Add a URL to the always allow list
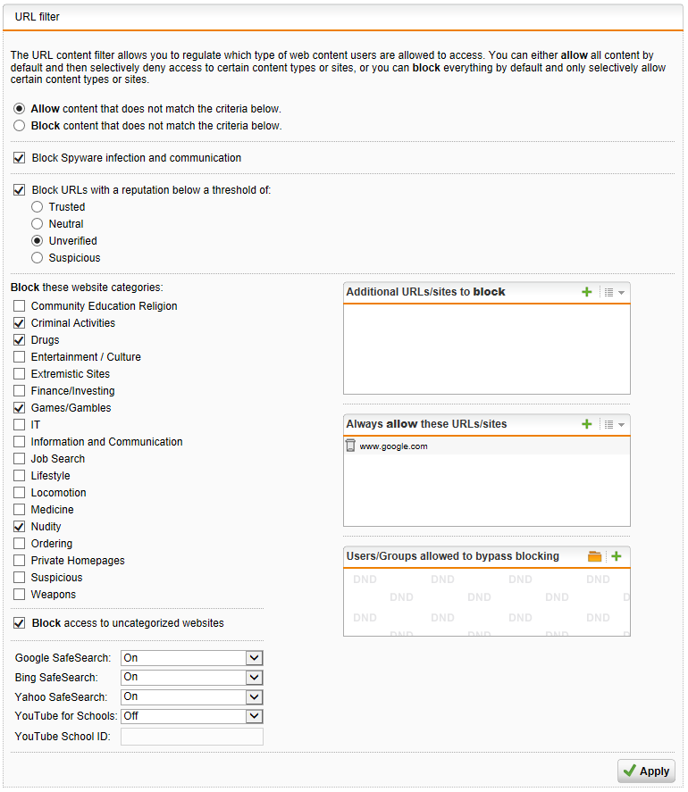 (586, 424)
